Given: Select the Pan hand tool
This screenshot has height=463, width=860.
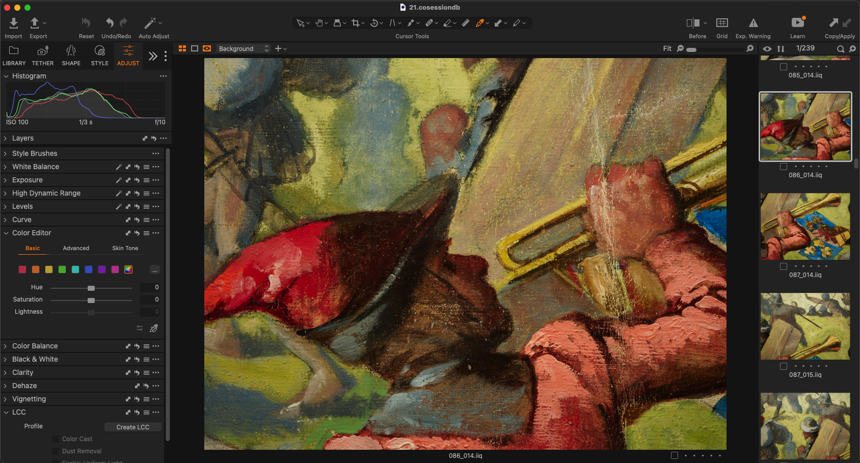Looking at the screenshot, I should click(x=319, y=23).
